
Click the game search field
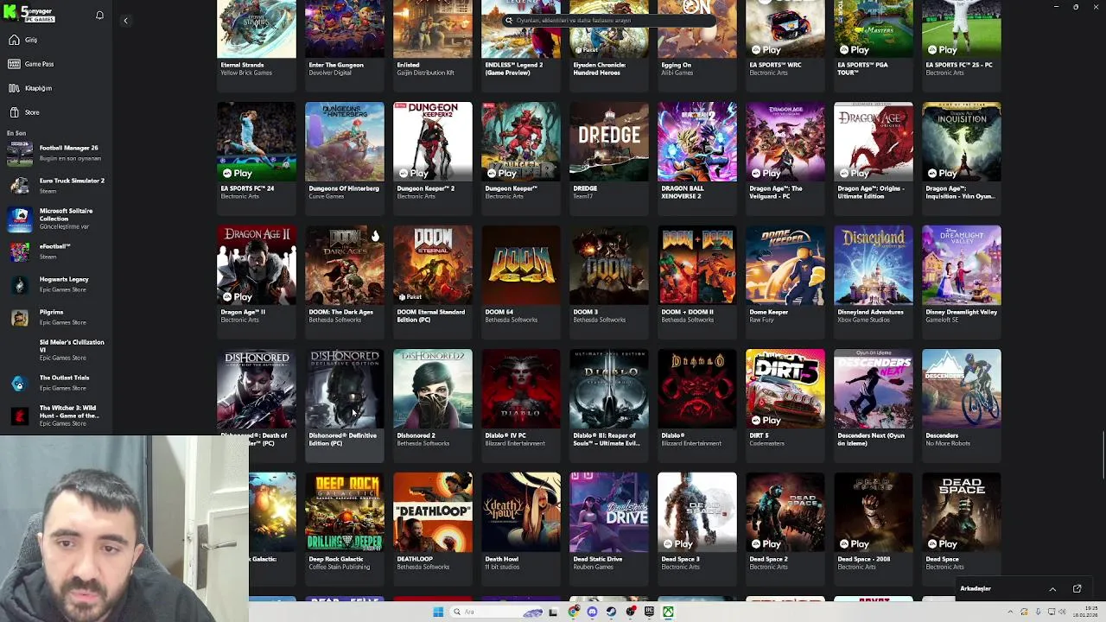pyautogui.click(x=608, y=20)
